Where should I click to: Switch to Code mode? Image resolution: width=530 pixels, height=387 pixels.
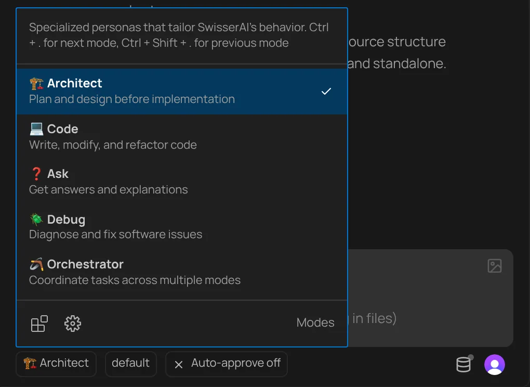[x=182, y=137]
